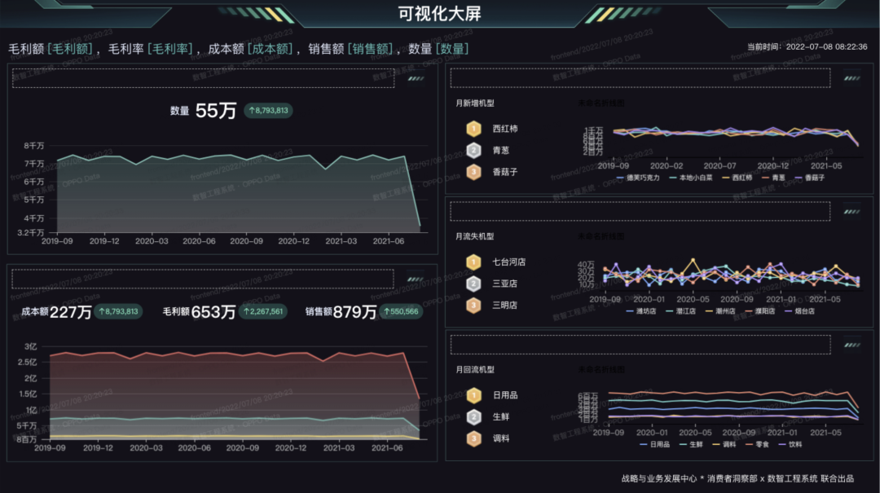Toggle 生鲜 legend entry under line chart

point(691,444)
